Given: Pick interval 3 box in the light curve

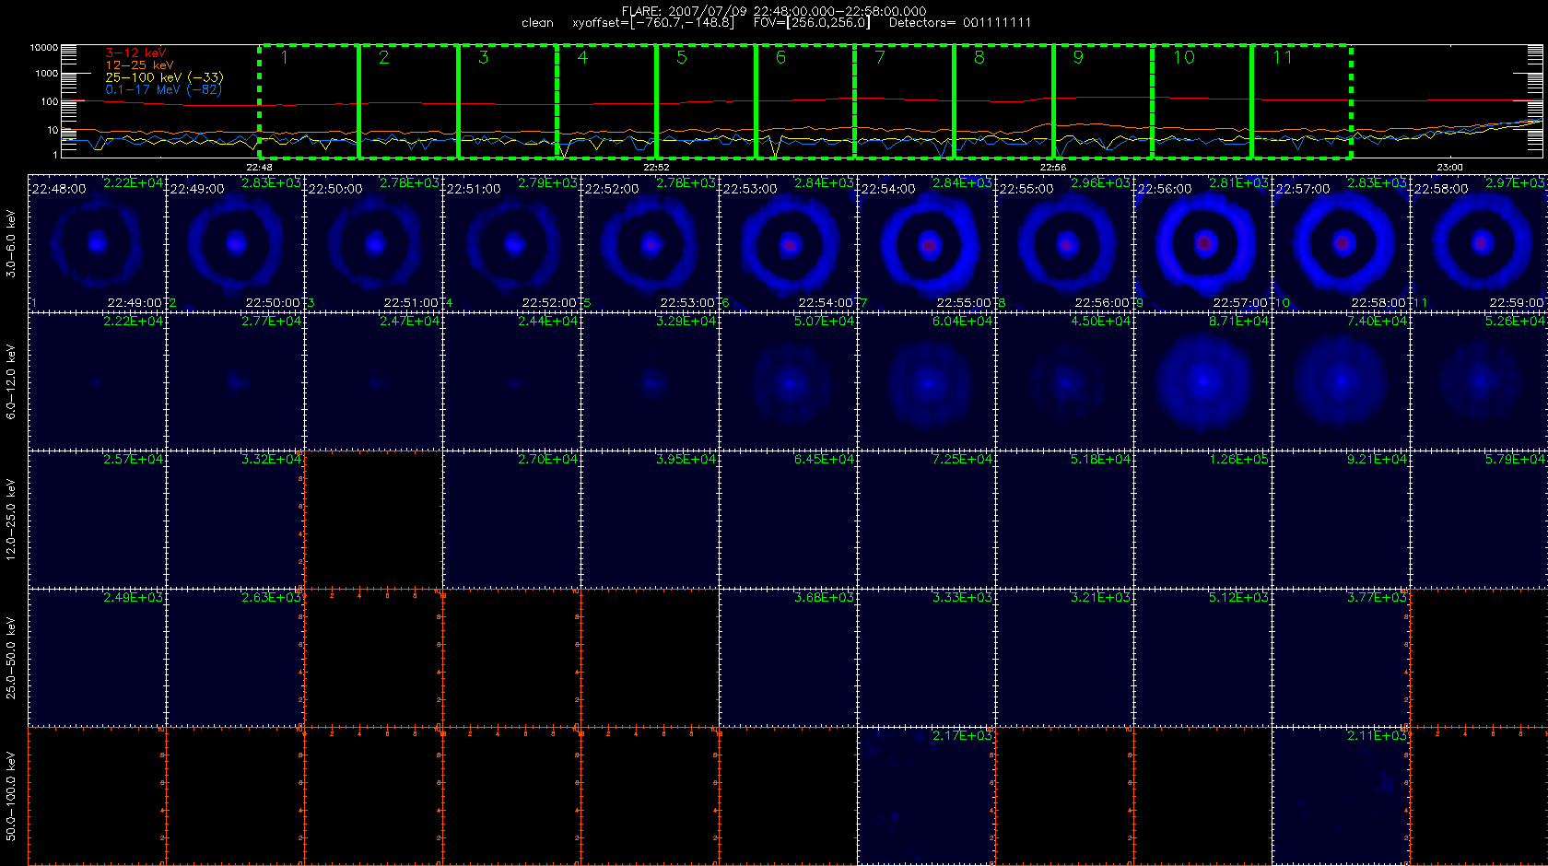Looking at the screenshot, I should (x=508, y=101).
